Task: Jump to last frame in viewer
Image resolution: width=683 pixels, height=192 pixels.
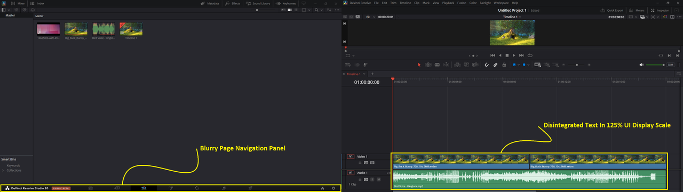Action: point(521,55)
